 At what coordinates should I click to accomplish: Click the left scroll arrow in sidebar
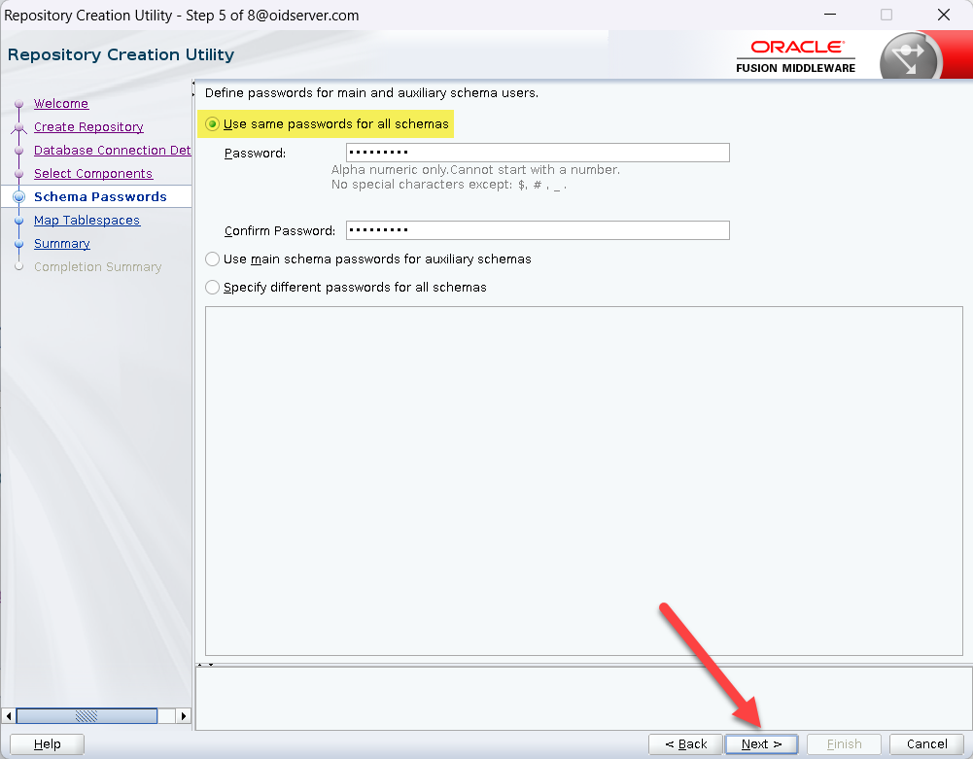pyautogui.click(x=9, y=715)
